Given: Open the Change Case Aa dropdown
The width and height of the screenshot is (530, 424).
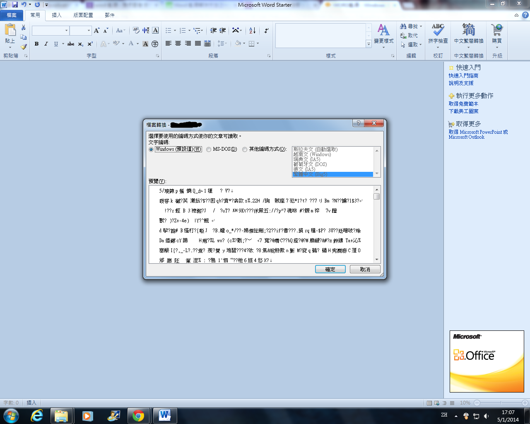Looking at the screenshot, I should click(x=120, y=31).
